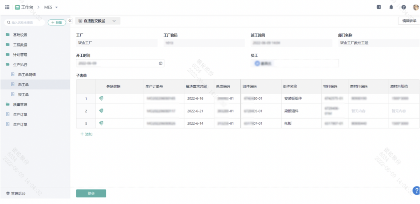Click the + 添加 row link

click(x=86, y=134)
